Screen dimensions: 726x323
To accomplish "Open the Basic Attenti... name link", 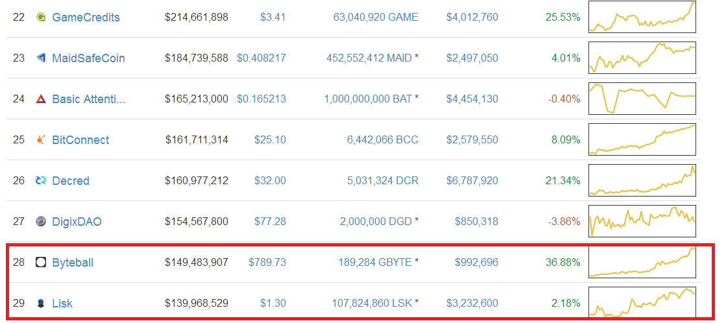I will [89, 99].
